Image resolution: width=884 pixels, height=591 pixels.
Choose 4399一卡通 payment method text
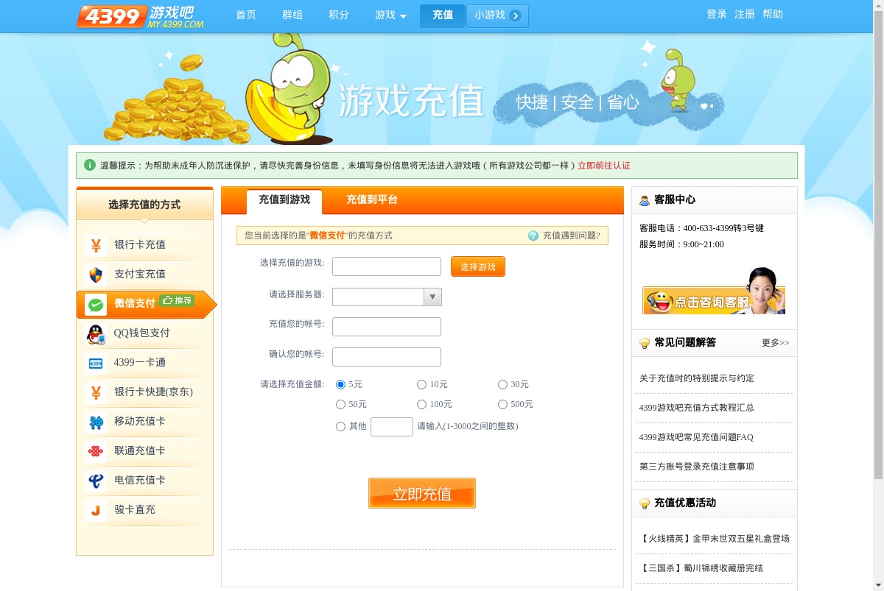click(x=140, y=363)
